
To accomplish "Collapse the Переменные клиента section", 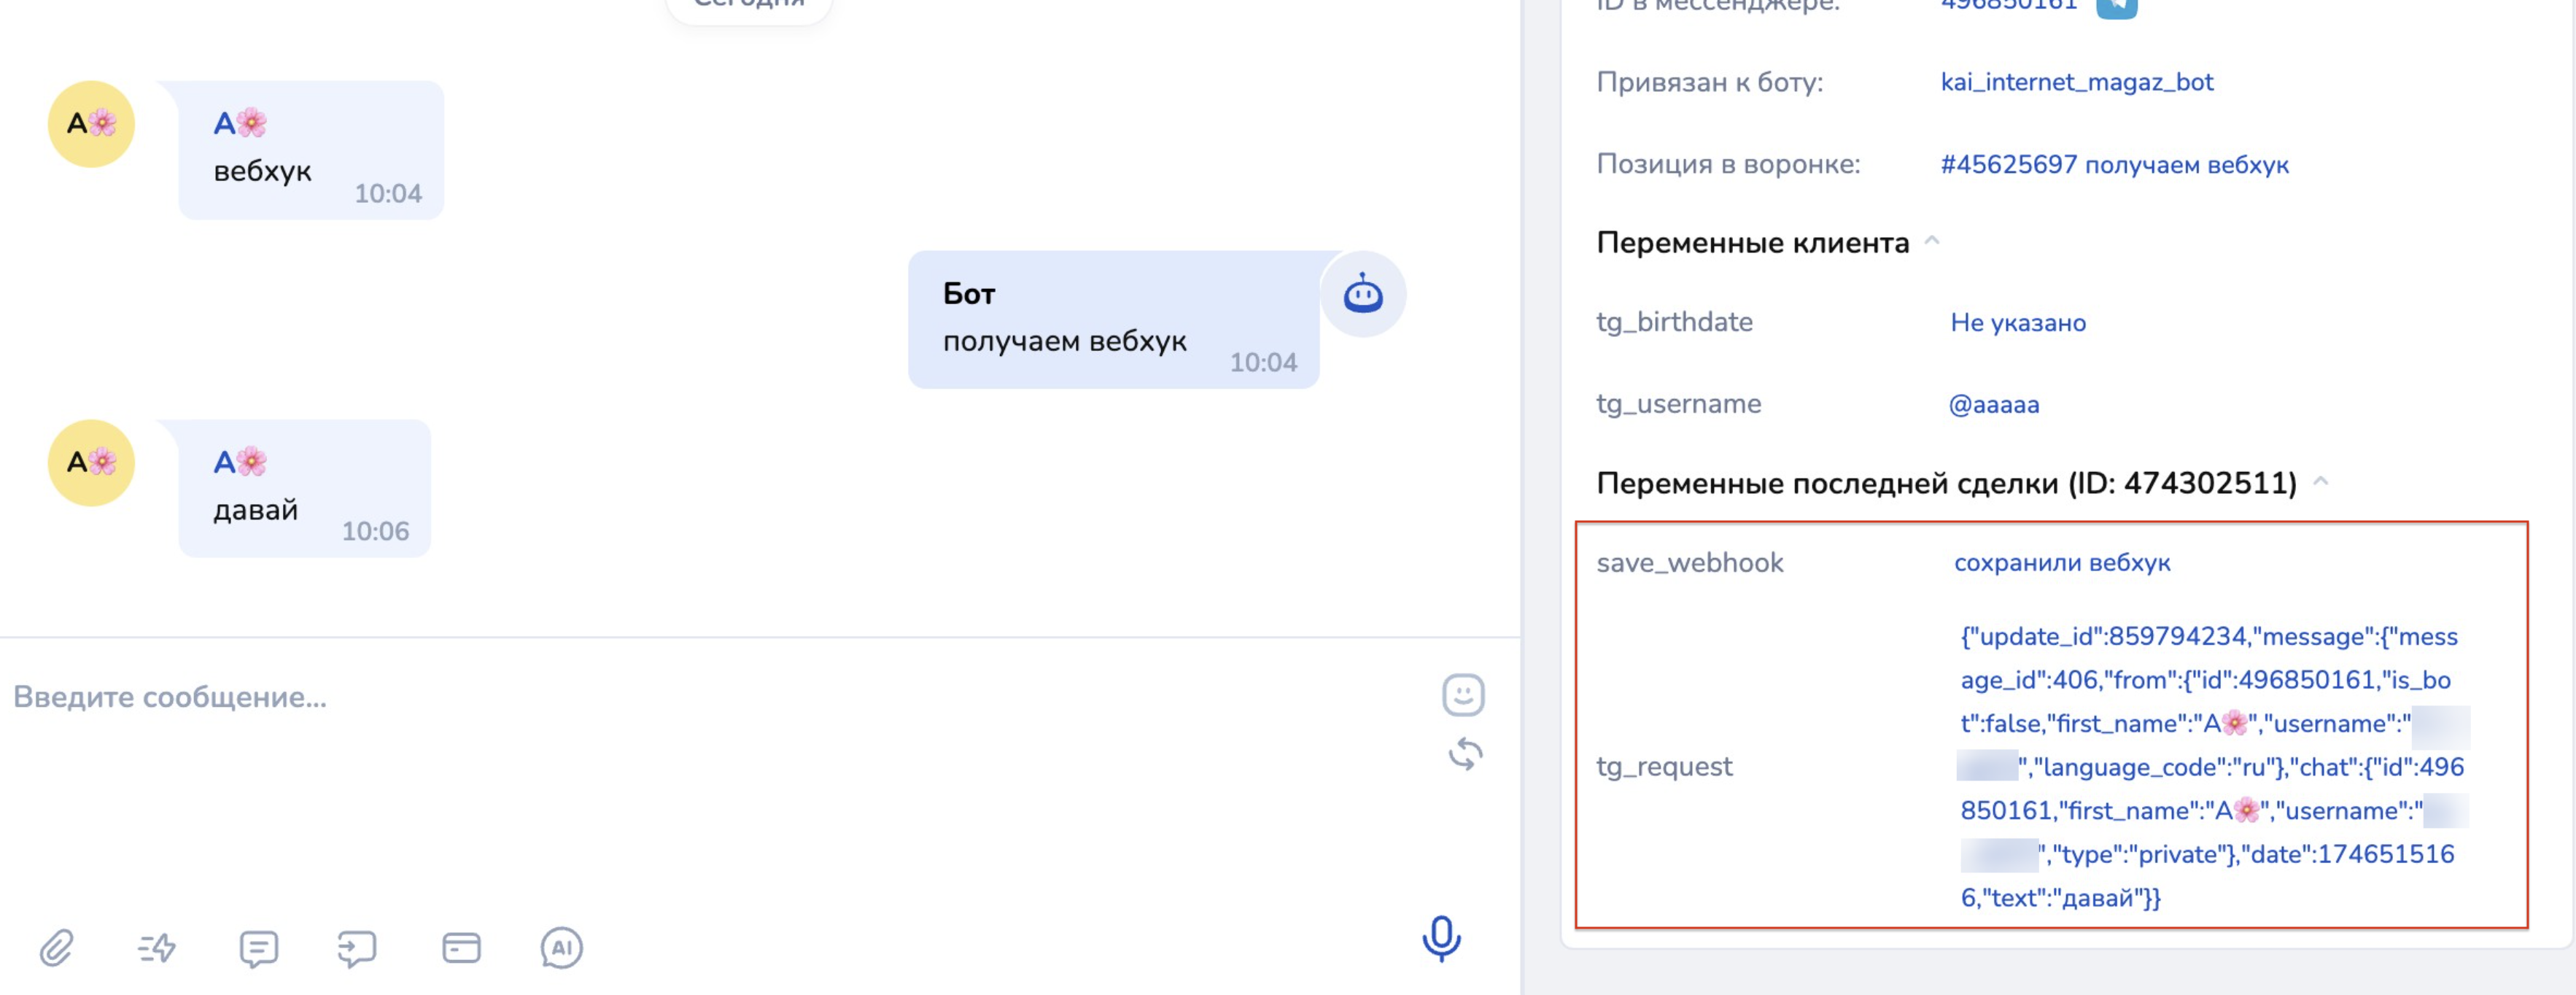I will coord(1932,241).
